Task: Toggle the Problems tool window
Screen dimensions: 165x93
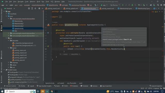Action: (74, 86)
